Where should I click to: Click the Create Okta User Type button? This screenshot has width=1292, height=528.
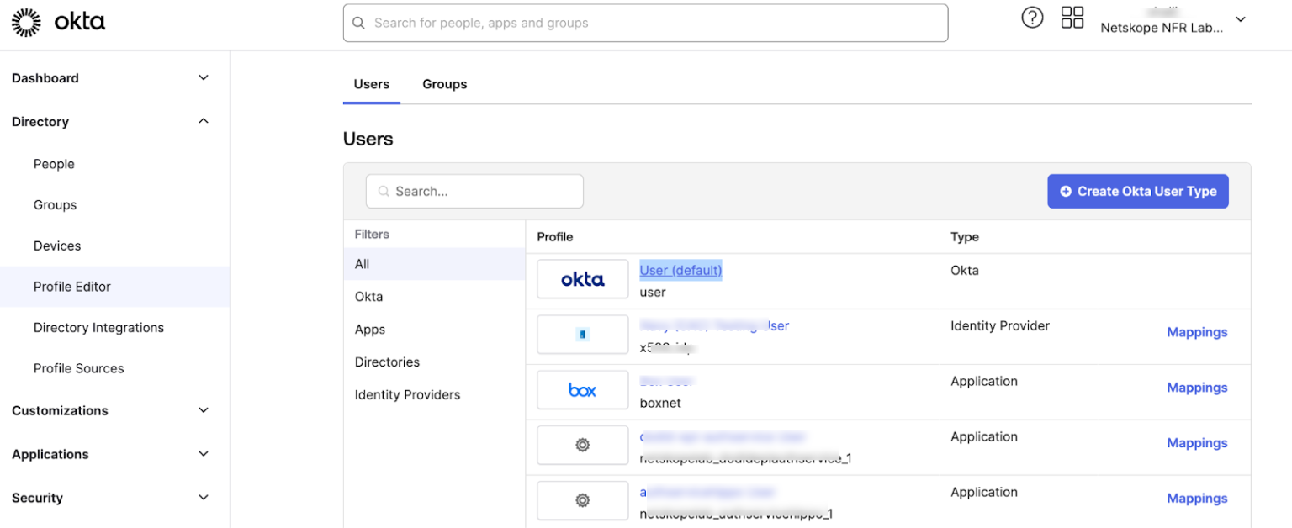1137,191
